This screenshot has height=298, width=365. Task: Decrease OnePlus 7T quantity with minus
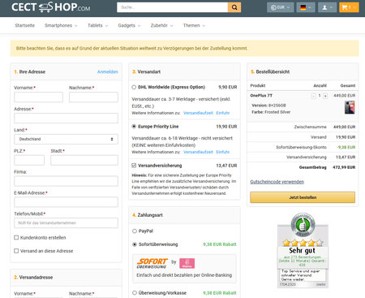[314, 96]
